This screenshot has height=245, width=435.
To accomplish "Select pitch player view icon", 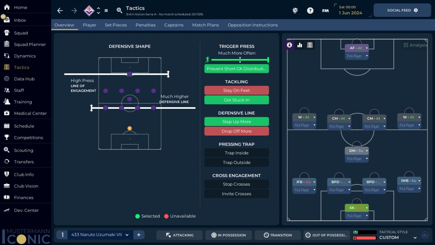I will [290, 45].
